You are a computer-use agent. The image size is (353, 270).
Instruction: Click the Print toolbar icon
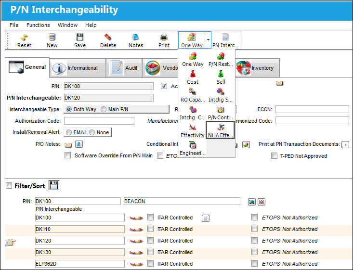(x=164, y=40)
